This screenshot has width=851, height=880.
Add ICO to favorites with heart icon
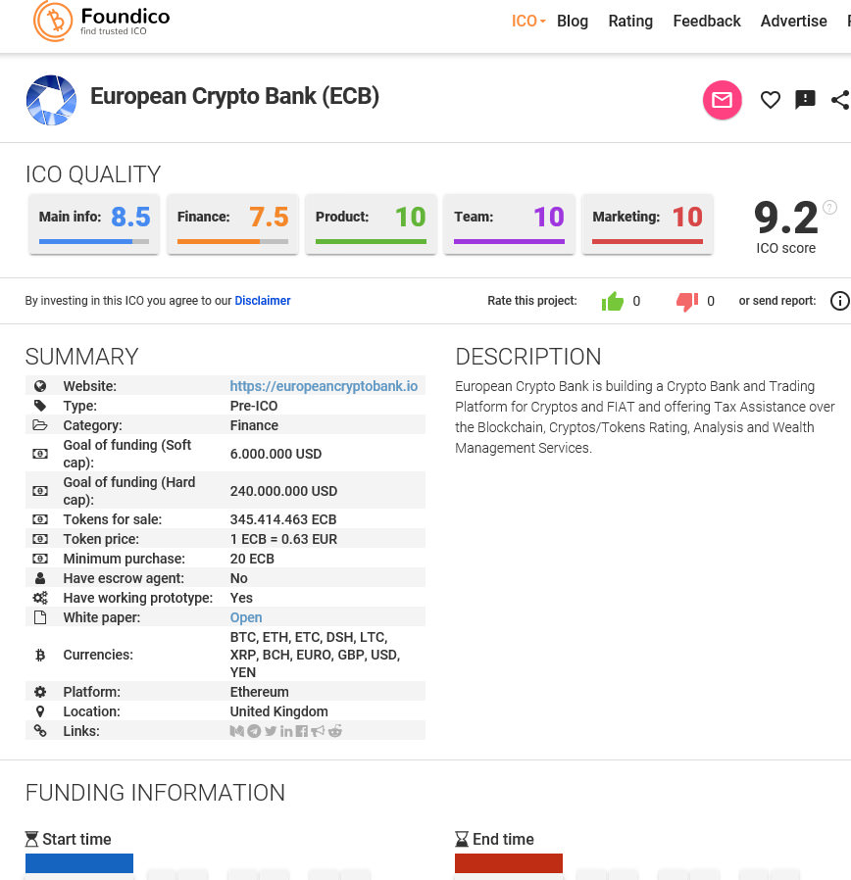coord(771,100)
